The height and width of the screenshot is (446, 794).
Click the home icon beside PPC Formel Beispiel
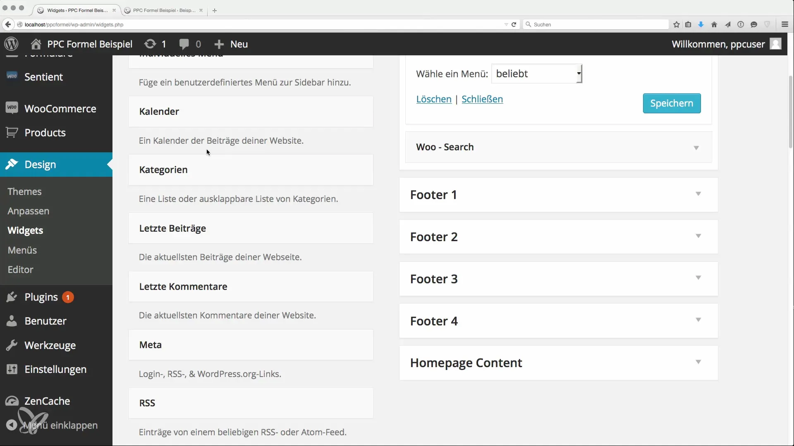[36, 44]
